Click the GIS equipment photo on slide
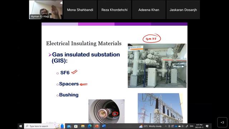The image size is (229, 129). [x=157, y=66]
